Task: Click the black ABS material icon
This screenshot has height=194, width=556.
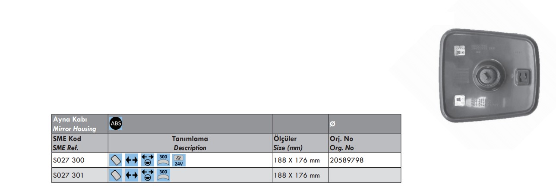Action: (116, 124)
